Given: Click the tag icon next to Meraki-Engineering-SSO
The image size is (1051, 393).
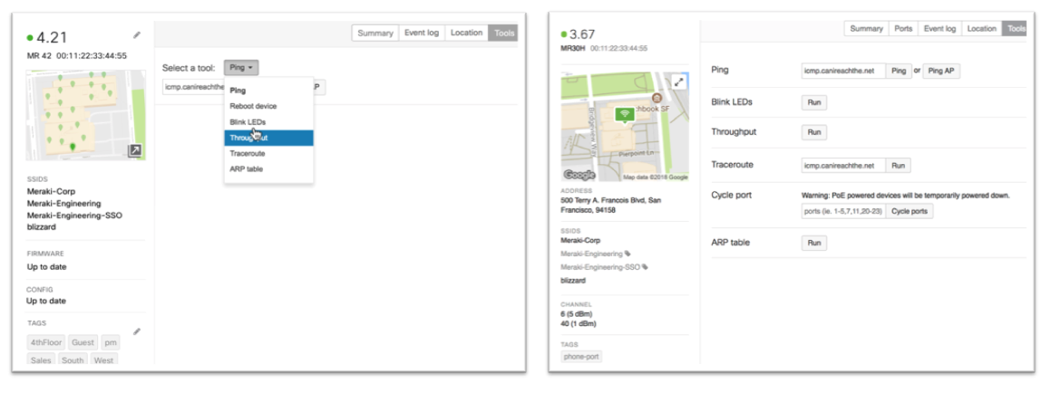Looking at the screenshot, I should tap(647, 268).
